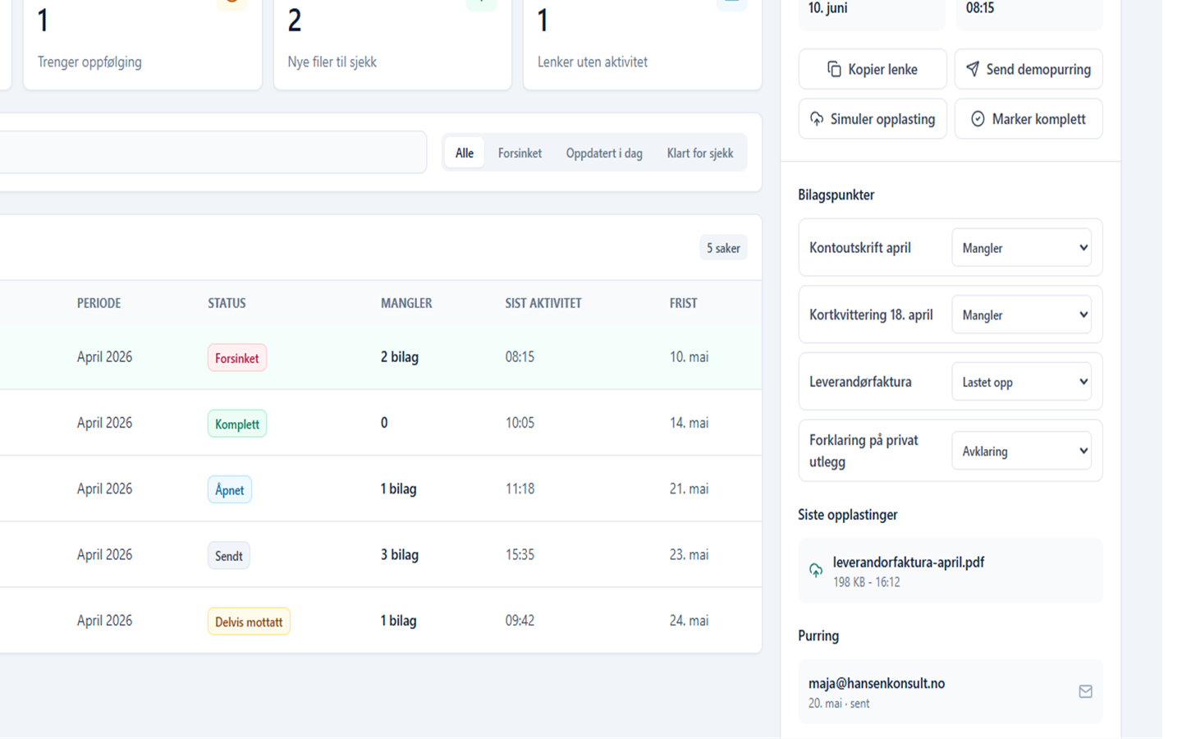
Task: Open the Kontoutskrift april status dropdown
Action: pyautogui.click(x=1022, y=248)
